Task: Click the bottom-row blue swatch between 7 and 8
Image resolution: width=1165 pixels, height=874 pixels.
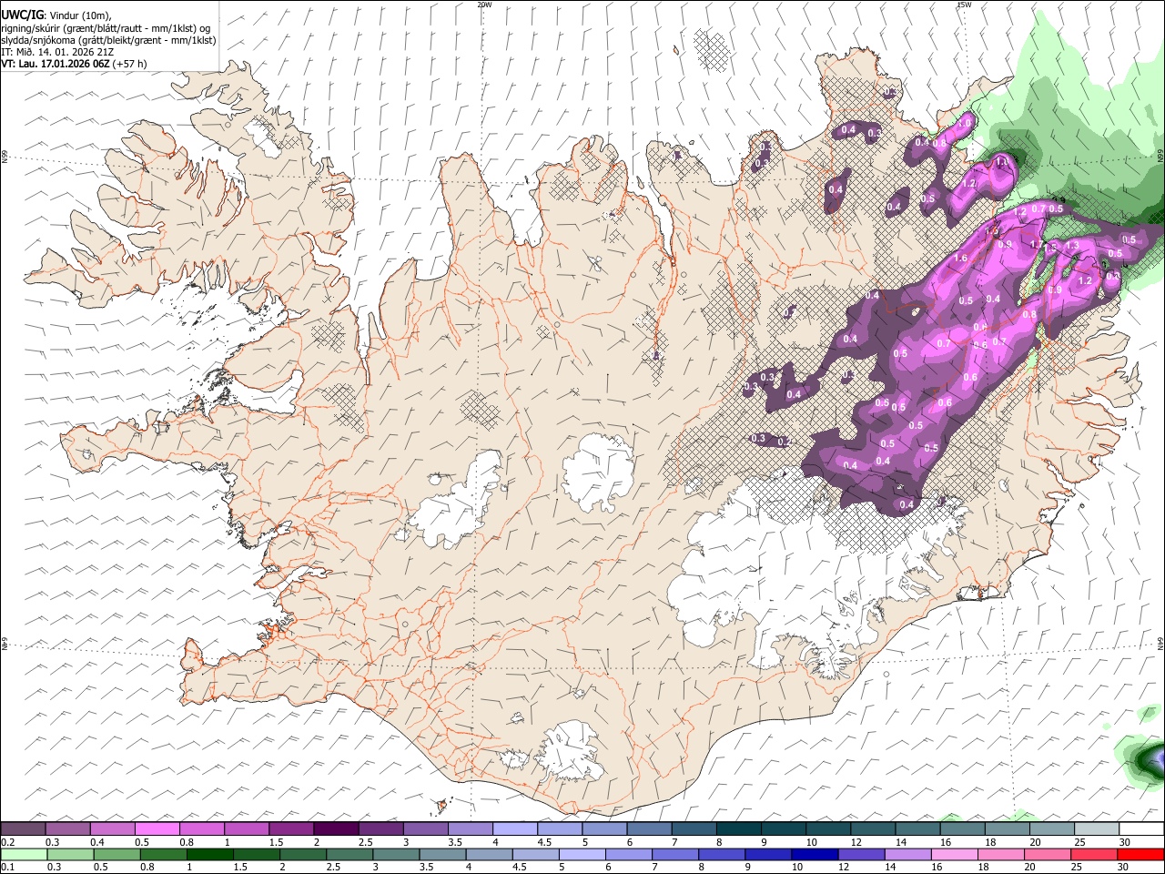Action: (675, 854)
